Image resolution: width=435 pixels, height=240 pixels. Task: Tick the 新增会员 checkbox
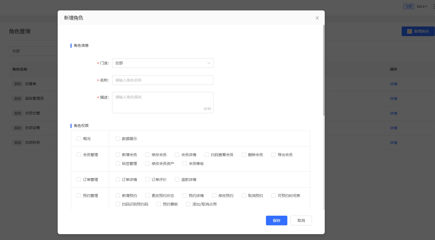[x=118, y=155]
